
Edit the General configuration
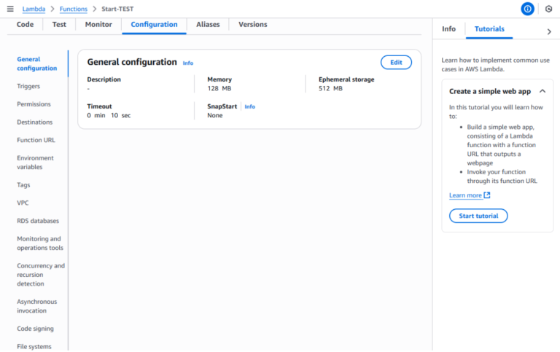396,63
